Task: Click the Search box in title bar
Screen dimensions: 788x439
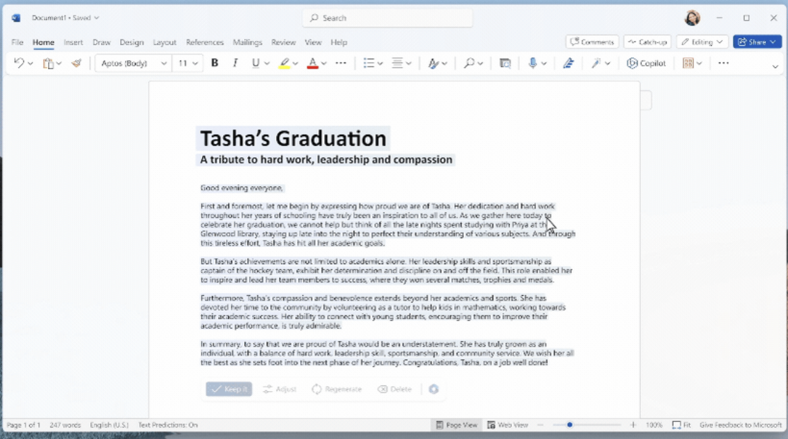Action: 388,18
